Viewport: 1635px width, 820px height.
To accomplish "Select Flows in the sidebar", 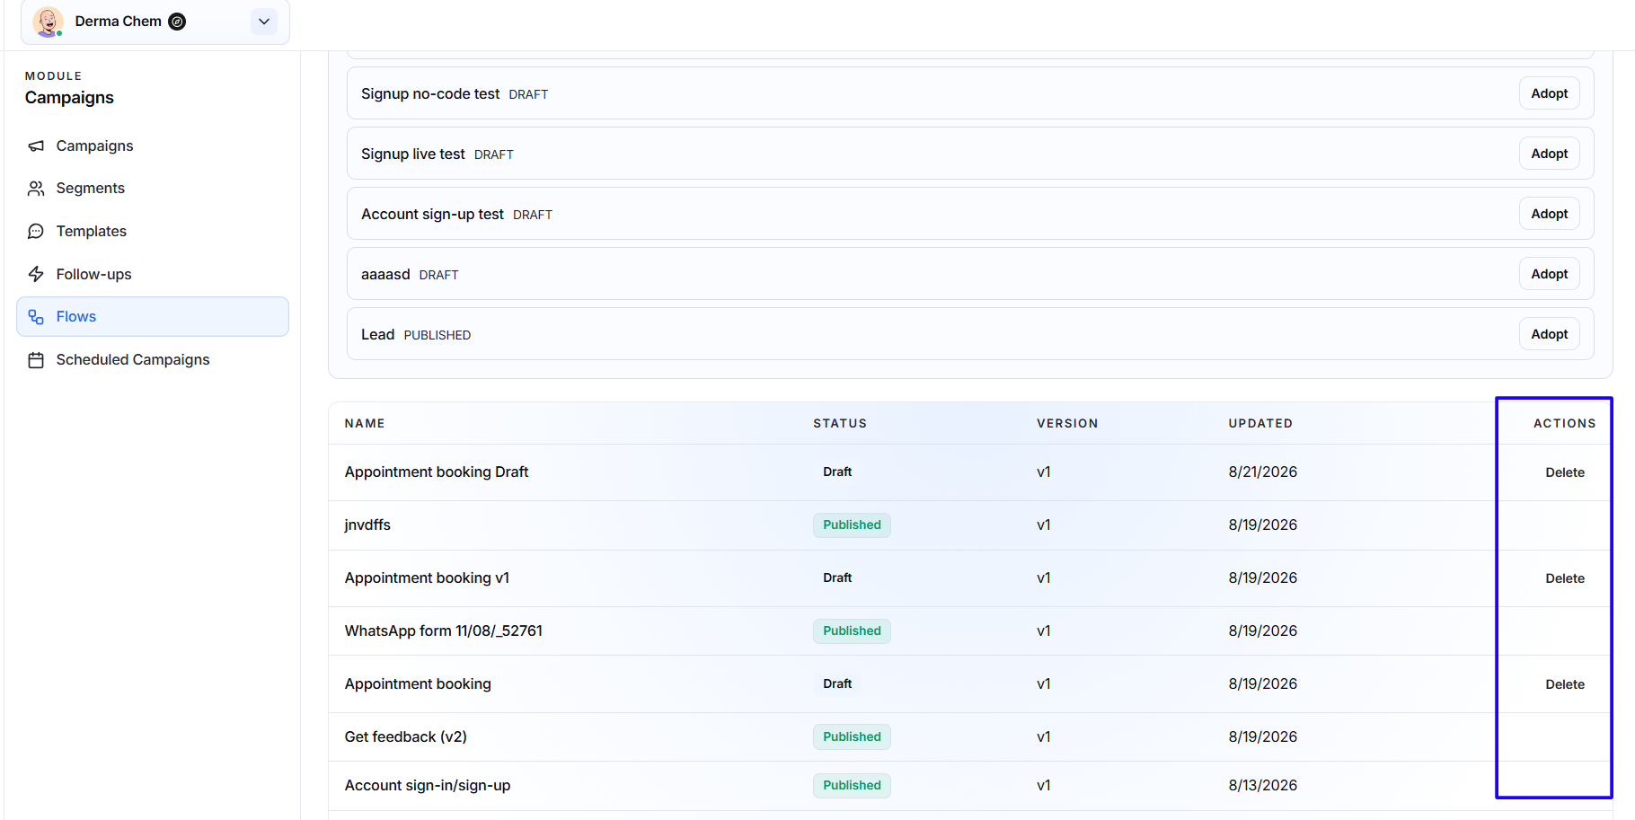I will pyautogui.click(x=153, y=317).
